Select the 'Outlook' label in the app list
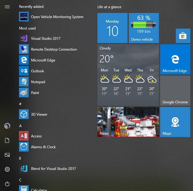Screen dimensions: 193x191 pos(37,71)
